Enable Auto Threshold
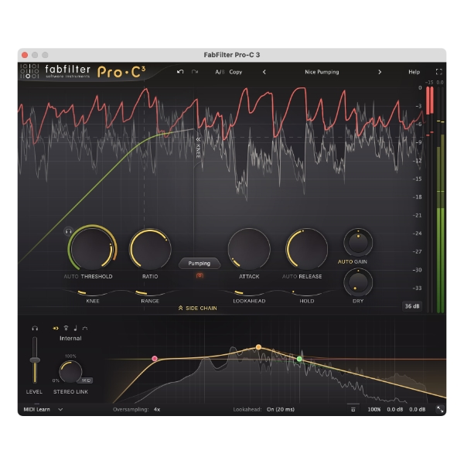464x464 pixels. pyautogui.click(x=71, y=276)
